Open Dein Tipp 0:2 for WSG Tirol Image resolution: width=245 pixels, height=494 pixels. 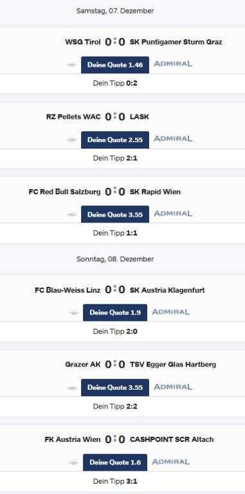pyautogui.click(x=115, y=84)
